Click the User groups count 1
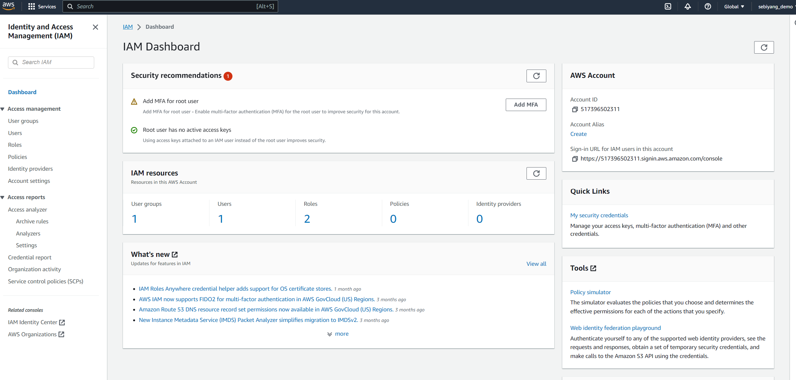796x380 pixels. tap(134, 219)
